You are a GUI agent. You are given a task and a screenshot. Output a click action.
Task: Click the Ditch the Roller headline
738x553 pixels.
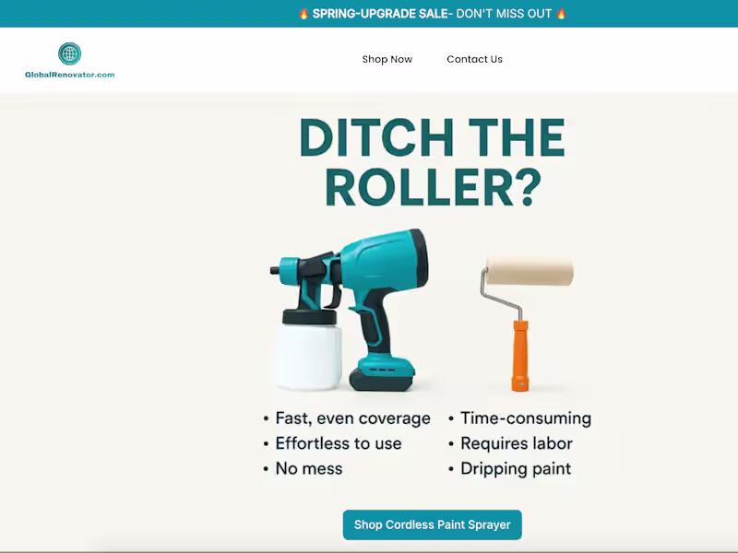(x=432, y=162)
